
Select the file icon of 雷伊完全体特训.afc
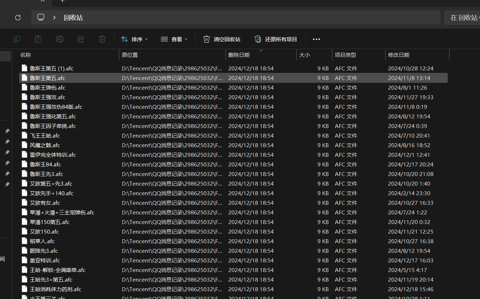[x=24, y=154]
